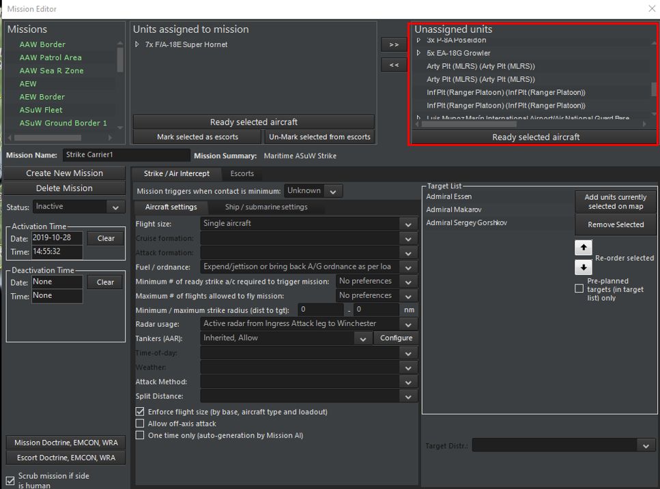Move target up with the up-arrow re-order button
Screen dimensions: 660x489
pos(583,248)
